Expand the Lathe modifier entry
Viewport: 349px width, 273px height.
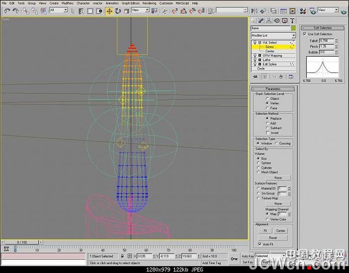pyautogui.click(x=260, y=60)
